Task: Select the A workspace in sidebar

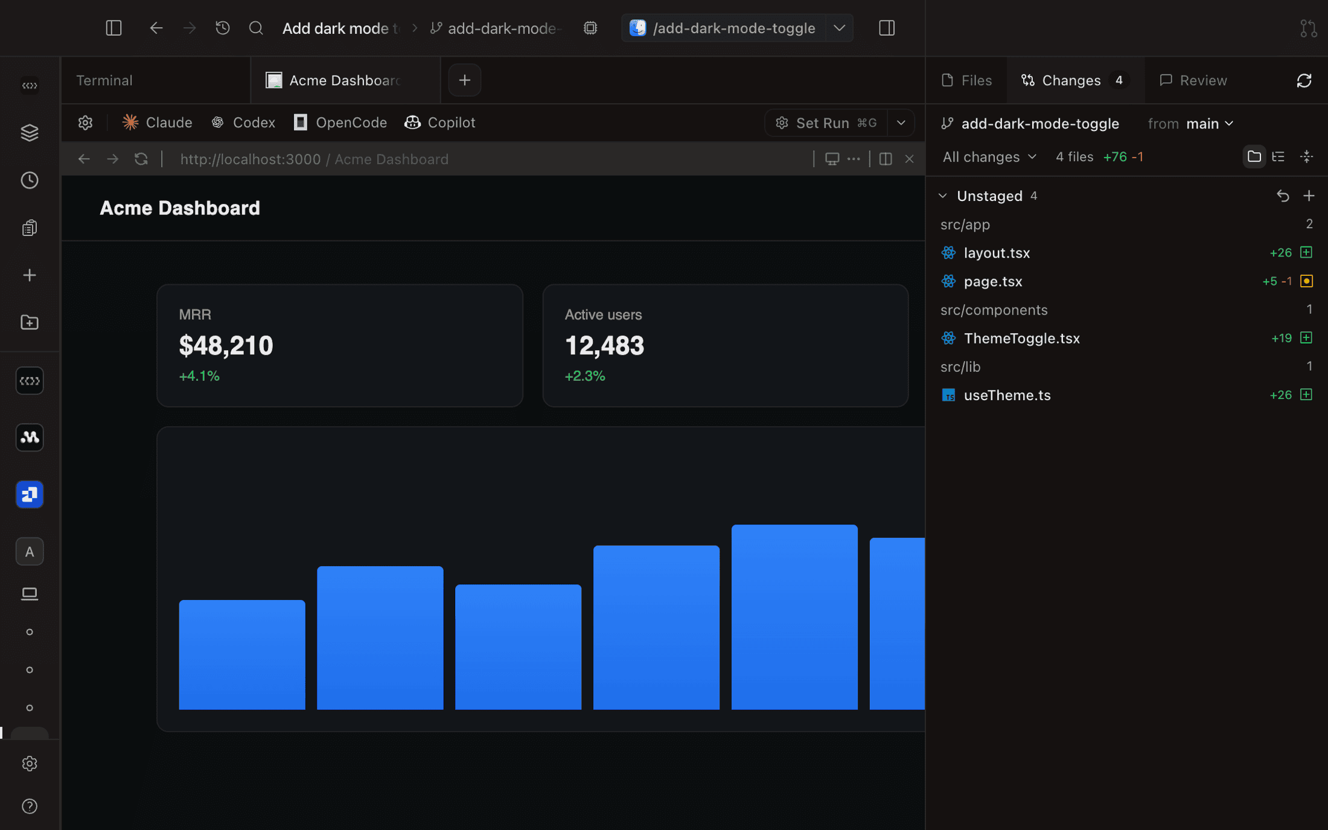Action: pos(30,552)
